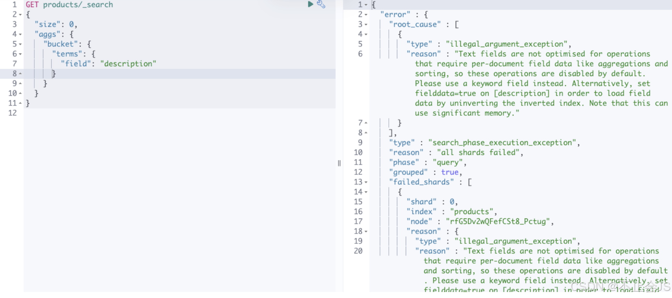Click the "shard" : 0 line
The height and width of the screenshot is (298, 672).
click(x=432, y=202)
